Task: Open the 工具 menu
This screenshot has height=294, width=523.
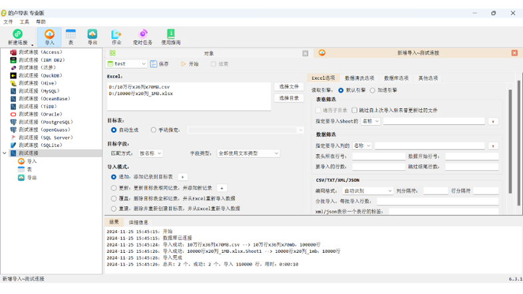Action: [25, 22]
